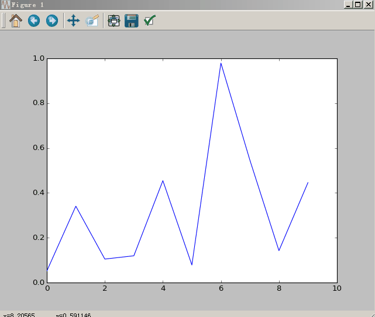The width and height of the screenshot is (375, 317).
Task: Save the figure using the floppy icon
Action: (132, 21)
